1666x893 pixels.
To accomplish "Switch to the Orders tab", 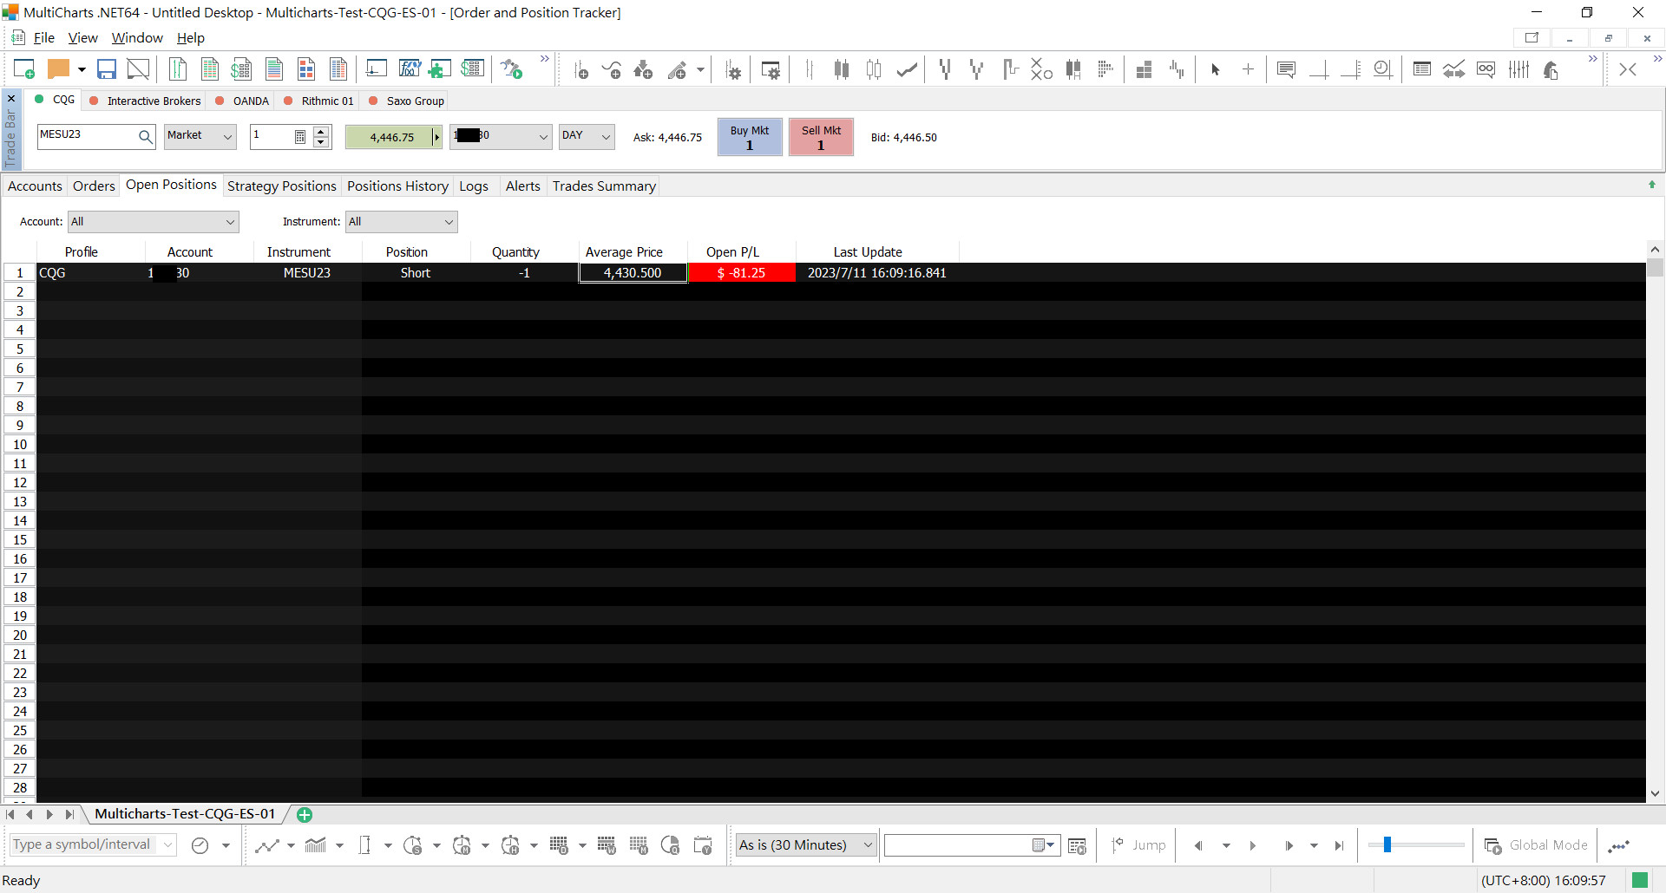I will [94, 186].
